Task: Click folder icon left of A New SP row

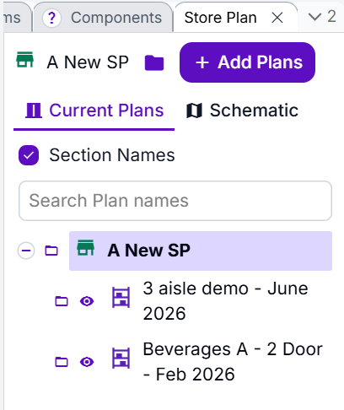Action: [x=51, y=251]
